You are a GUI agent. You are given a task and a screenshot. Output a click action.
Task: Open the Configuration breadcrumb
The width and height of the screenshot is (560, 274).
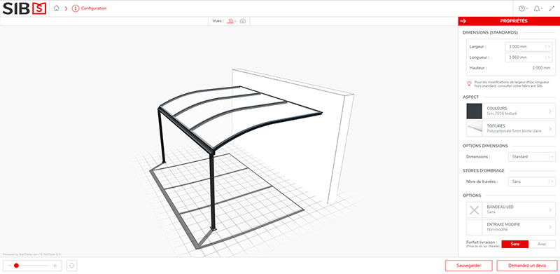pos(94,8)
